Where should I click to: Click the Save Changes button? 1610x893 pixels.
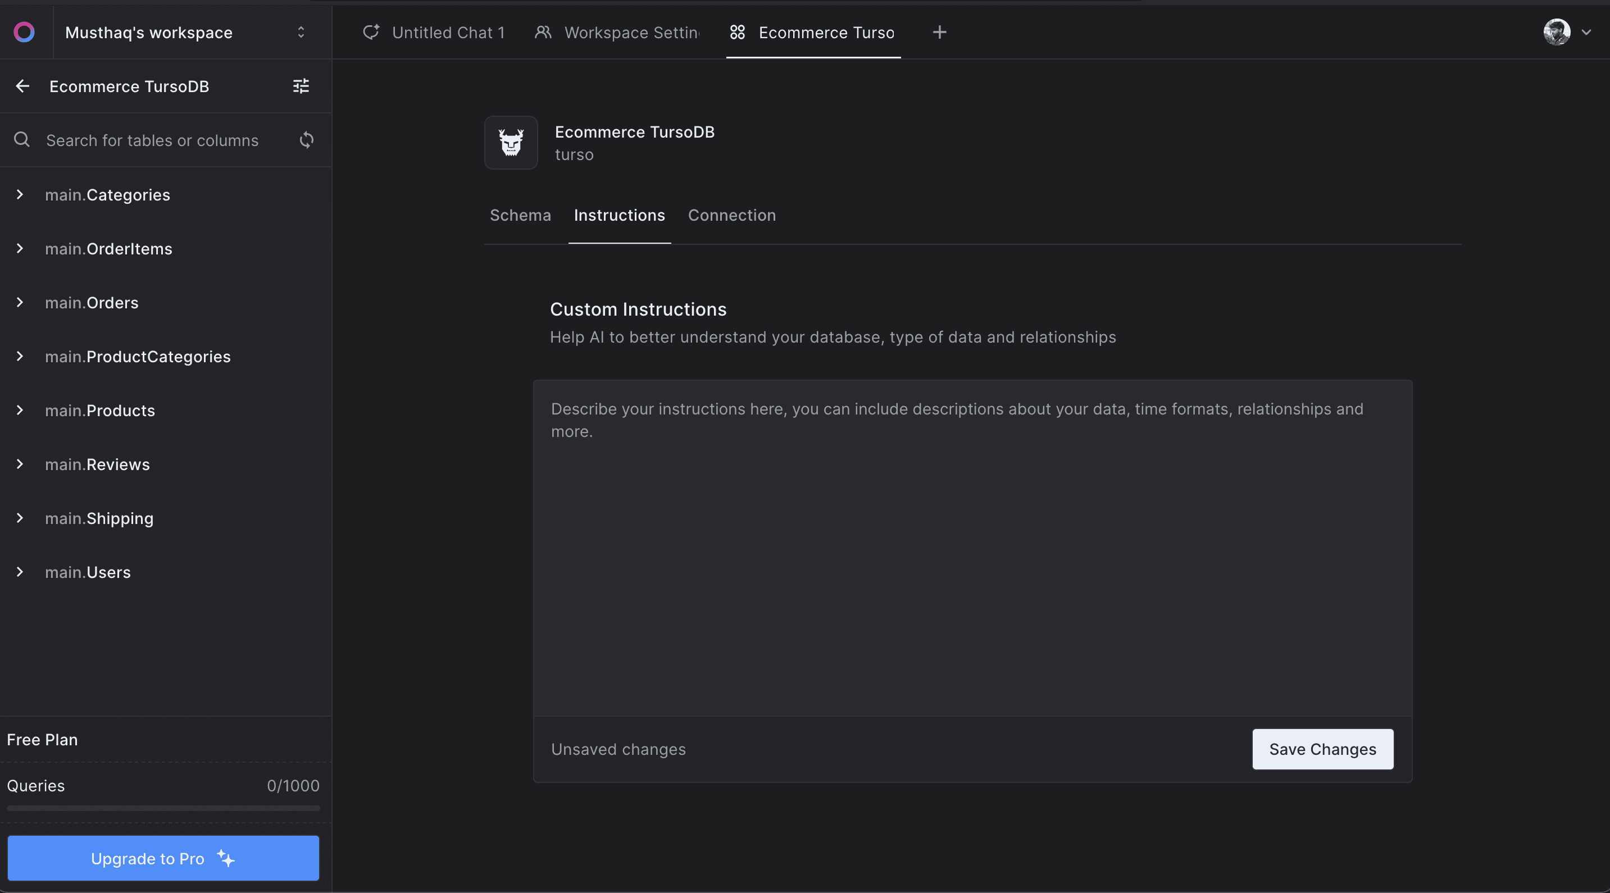1322,749
